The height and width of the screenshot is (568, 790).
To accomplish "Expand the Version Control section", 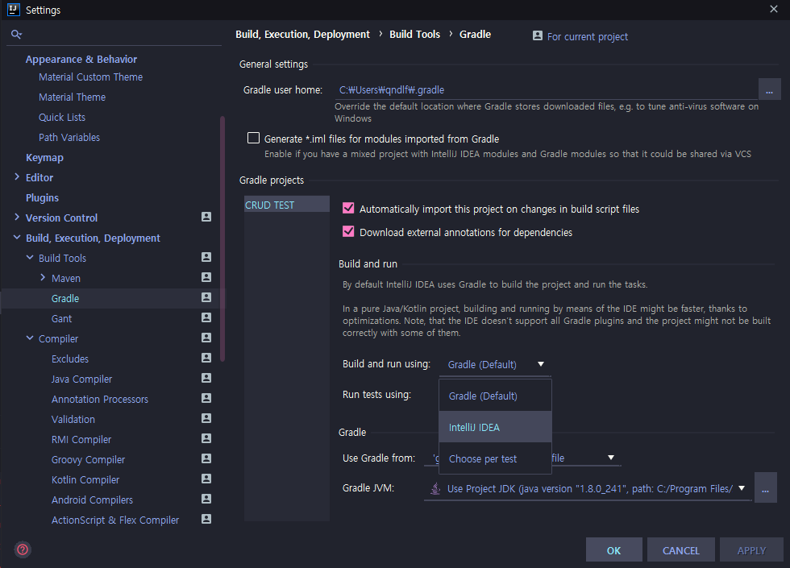I will pyautogui.click(x=17, y=217).
